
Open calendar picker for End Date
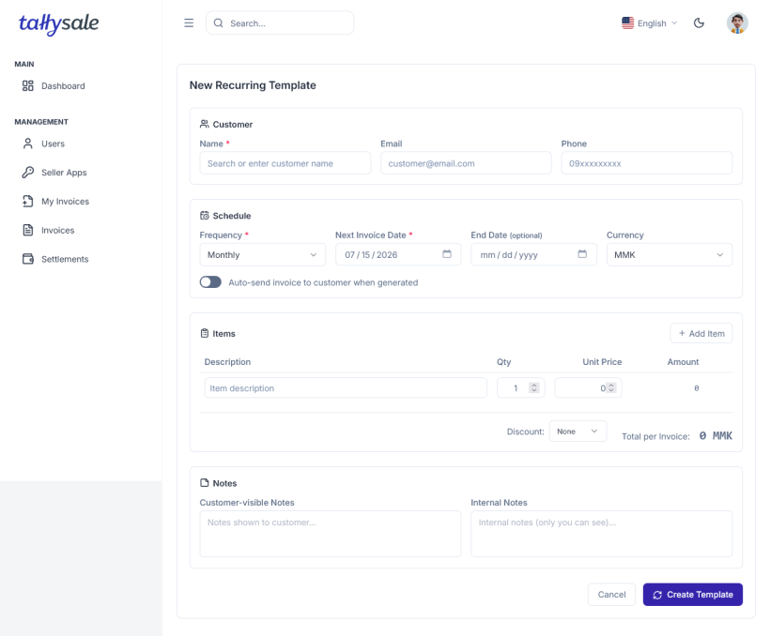click(x=582, y=254)
